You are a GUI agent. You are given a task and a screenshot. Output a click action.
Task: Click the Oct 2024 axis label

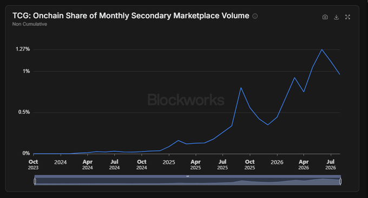tap(142, 164)
